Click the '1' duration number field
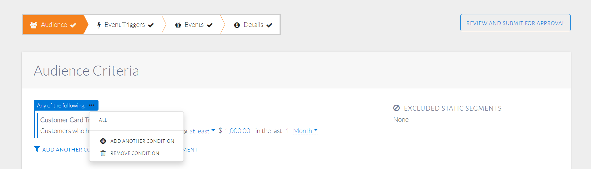 [287, 131]
